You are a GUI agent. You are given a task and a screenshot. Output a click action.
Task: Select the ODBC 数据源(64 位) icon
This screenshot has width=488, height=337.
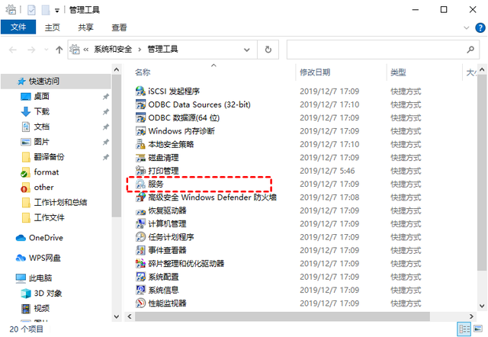(x=140, y=117)
